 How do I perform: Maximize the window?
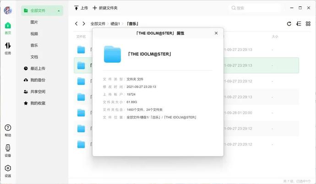click(300, 8)
